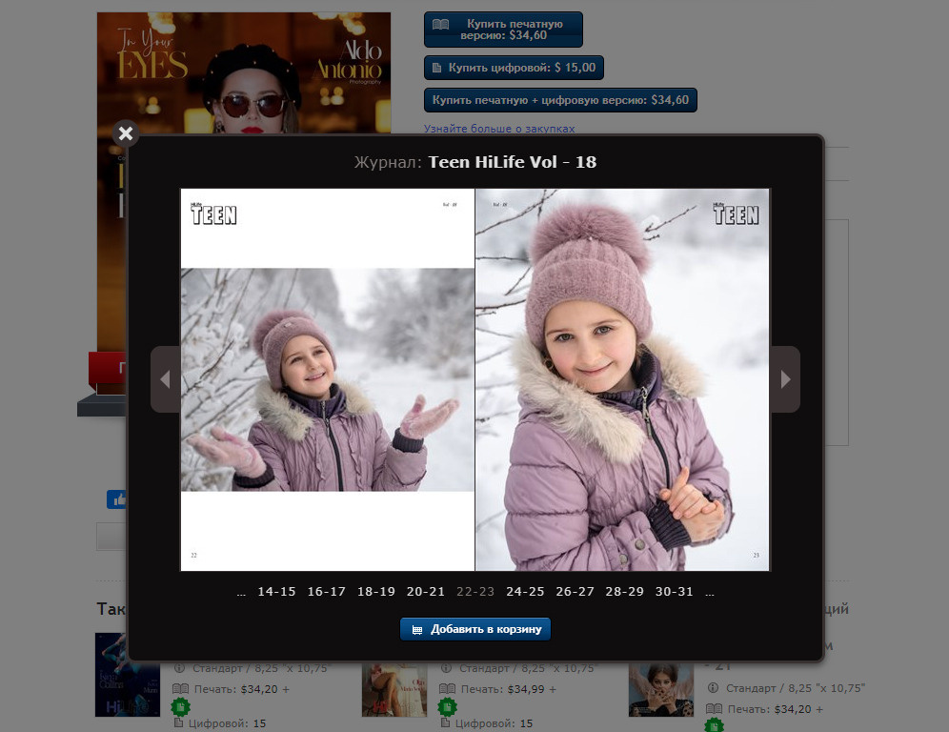Select pages 30-31 in the pager

[674, 592]
